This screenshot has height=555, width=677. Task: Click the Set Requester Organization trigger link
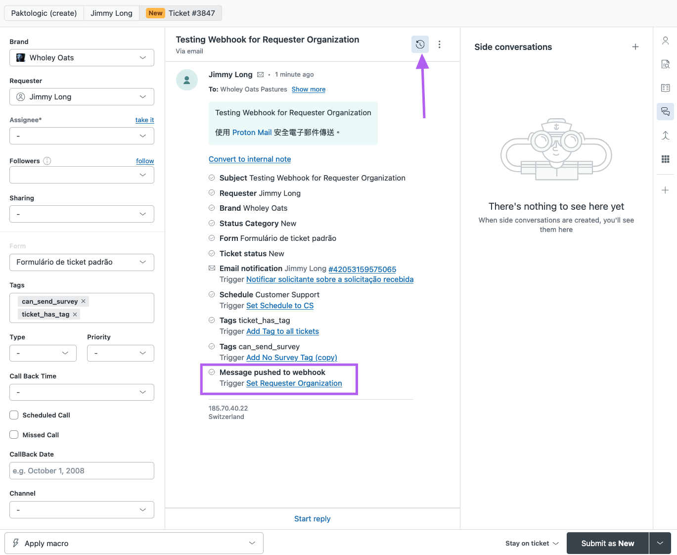[294, 383]
